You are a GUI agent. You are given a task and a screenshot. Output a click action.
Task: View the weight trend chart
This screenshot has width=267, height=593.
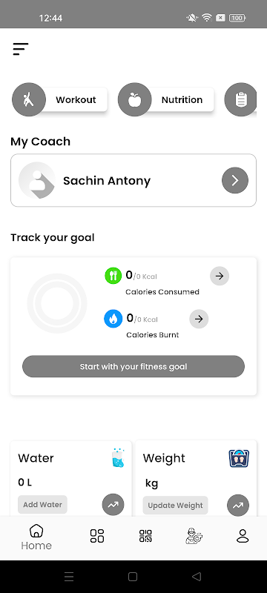click(238, 506)
